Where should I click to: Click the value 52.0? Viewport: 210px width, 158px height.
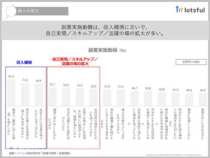(93, 86)
